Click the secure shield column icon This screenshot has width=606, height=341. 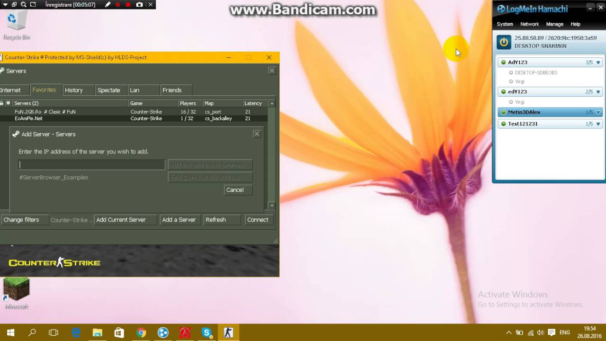[9, 103]
